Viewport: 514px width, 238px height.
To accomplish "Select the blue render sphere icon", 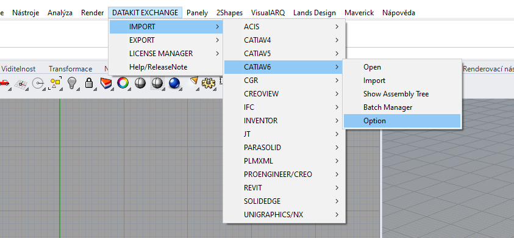I will point(174,83).
